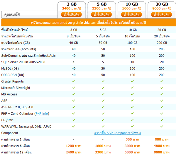The height and width of the screenshot is (156, 176).
Task: Click Crystal Reports checkmark for 20 GB plan
Action: 162,81
